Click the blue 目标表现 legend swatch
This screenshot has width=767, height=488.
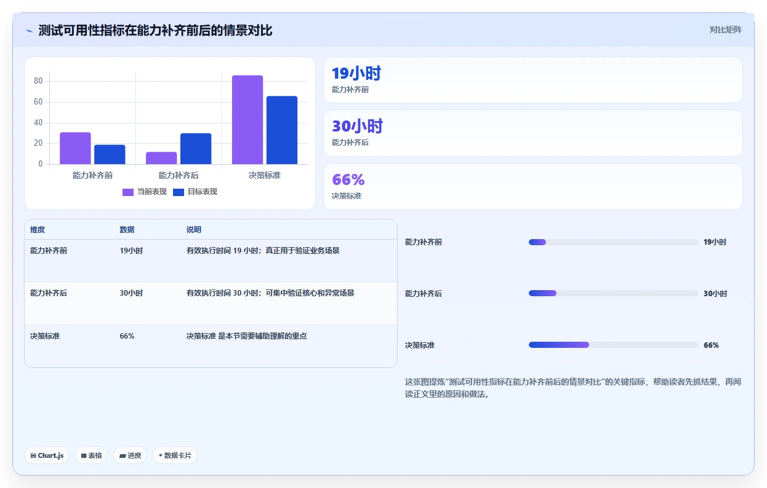click(x=179, y=192)
